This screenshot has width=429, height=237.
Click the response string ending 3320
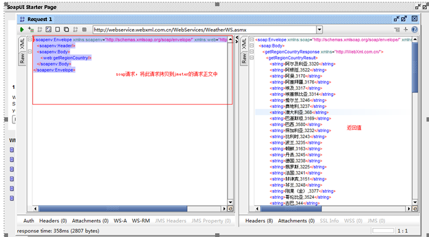[x=303, y=64]
